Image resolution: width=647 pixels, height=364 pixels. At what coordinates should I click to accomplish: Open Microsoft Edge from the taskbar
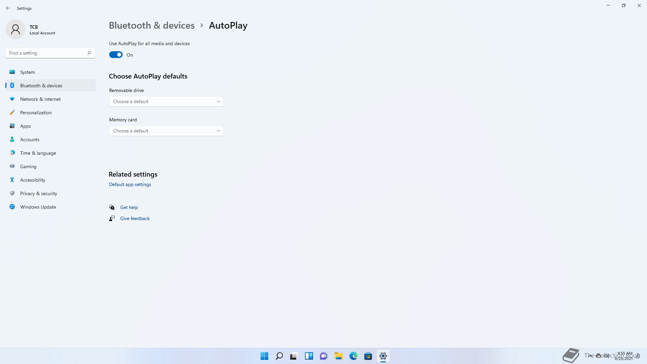(x=353, y=356)
